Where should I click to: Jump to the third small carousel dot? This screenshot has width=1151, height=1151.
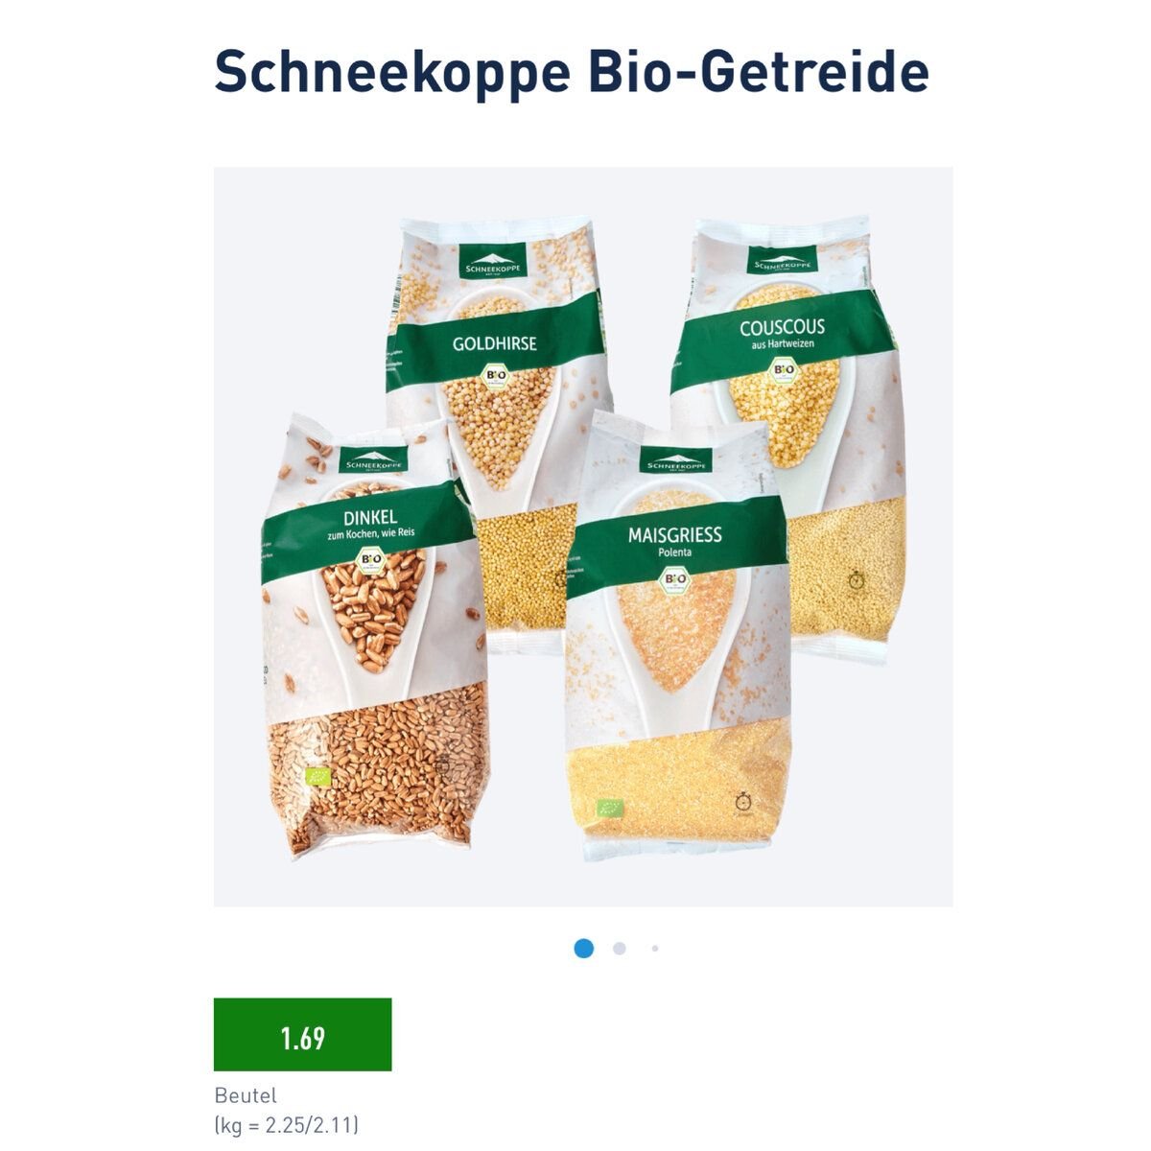(x=655, y=949)
